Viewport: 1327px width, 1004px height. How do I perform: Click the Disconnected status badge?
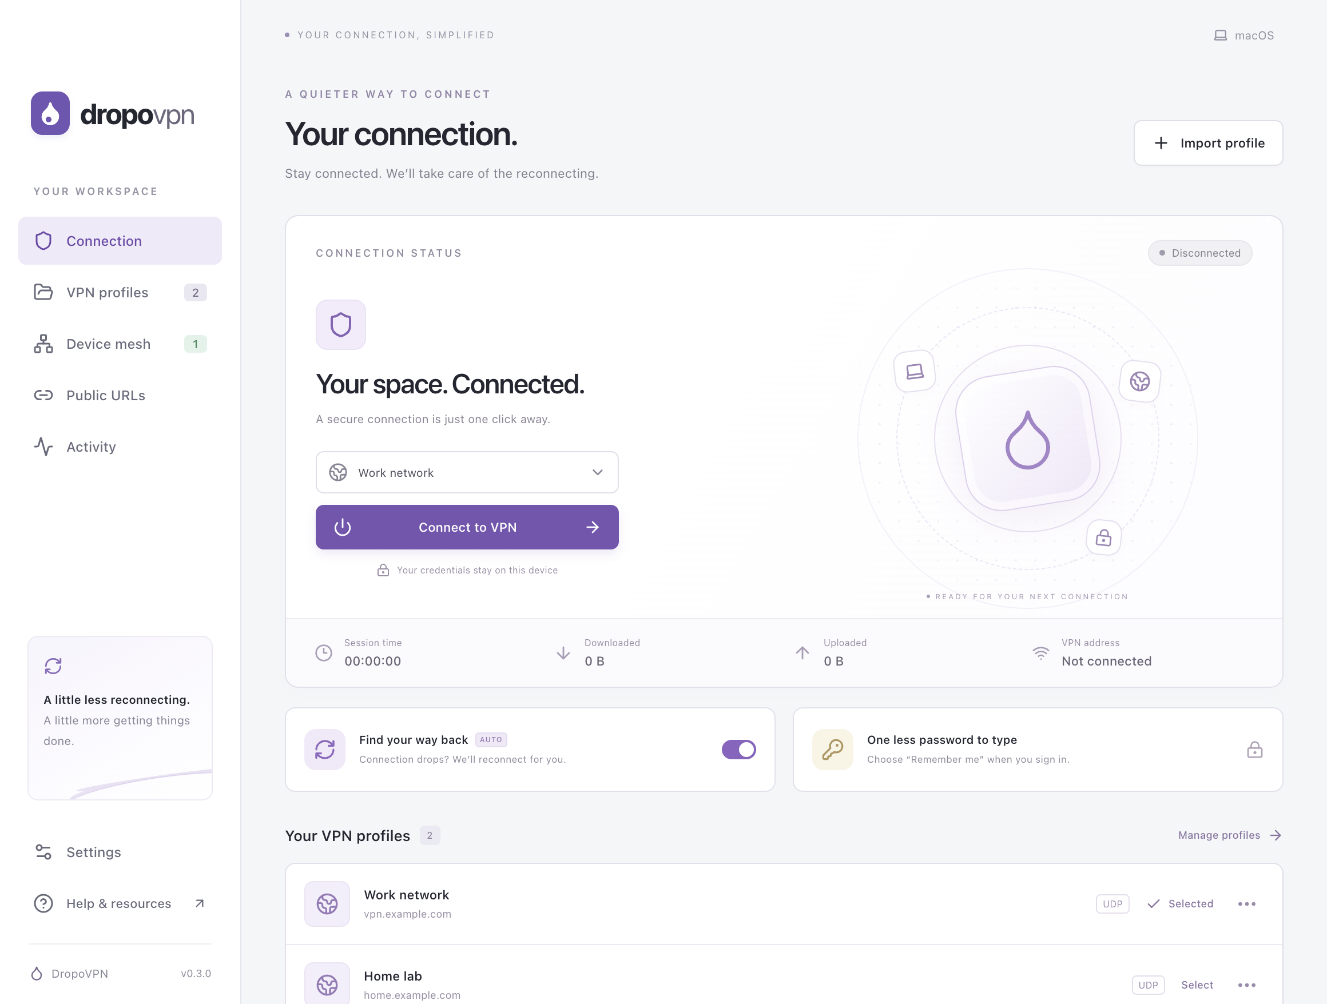tap(1200, 253)
